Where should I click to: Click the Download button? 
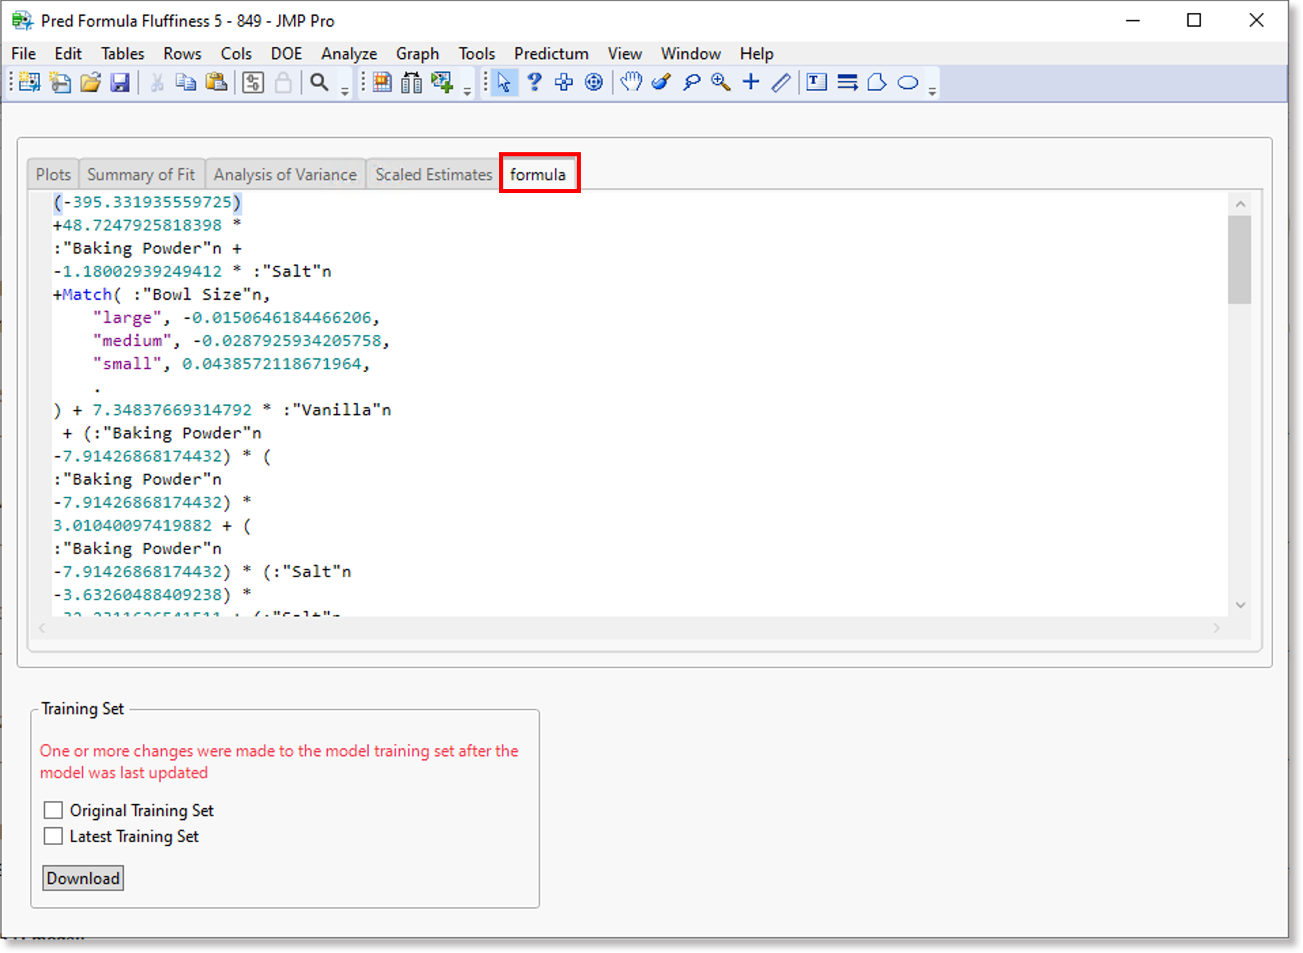(x=83, y=878)
